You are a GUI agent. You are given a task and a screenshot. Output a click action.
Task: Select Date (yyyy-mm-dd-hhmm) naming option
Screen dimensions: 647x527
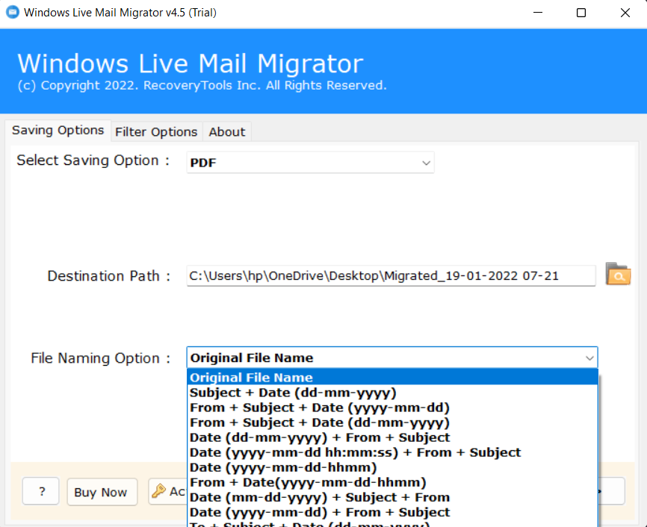[x=392, y=467]
